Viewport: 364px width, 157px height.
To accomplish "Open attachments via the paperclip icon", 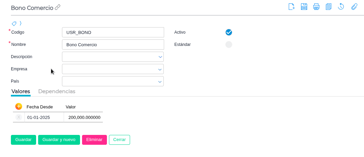I will tap(354, 6).
